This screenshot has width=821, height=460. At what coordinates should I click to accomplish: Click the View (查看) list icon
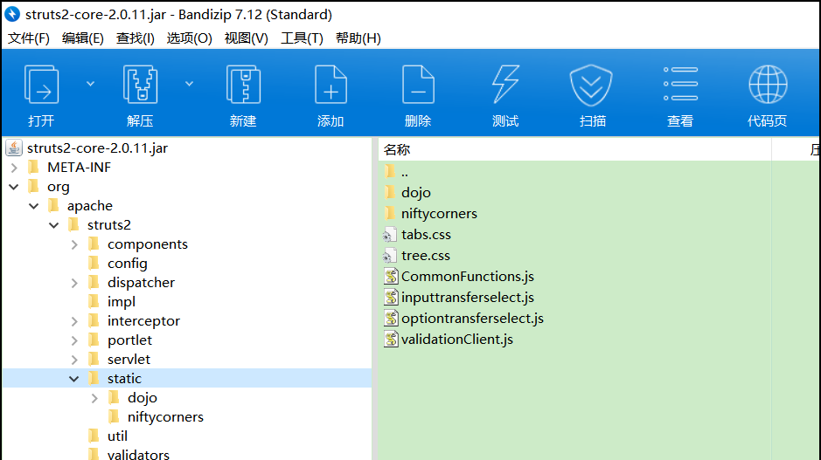pyautogui.click(x=680, y=84)
